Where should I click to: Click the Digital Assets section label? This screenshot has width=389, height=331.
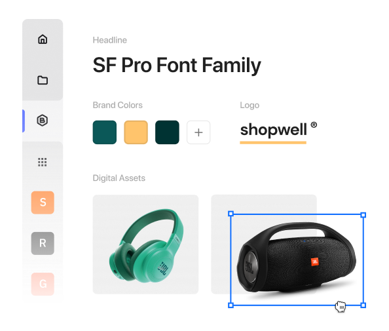119,178
